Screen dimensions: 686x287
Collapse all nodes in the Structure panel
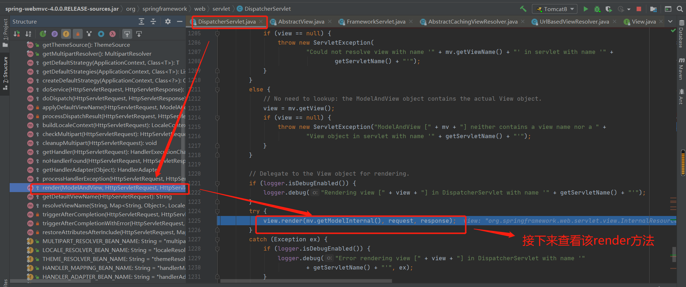pyautogui.click(x=153, y=21)
